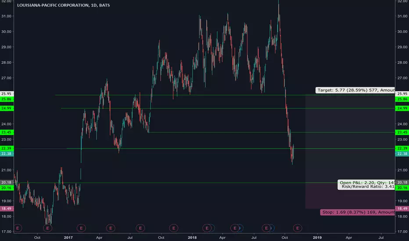
Task: Click the blue dividend marker behind May 2018 earnings
Action: click(x=241, y=228)
